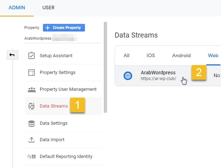Select the Android streams filter tab
The height and width of the screenshot is (168, 221).
[x=181, y=55]
